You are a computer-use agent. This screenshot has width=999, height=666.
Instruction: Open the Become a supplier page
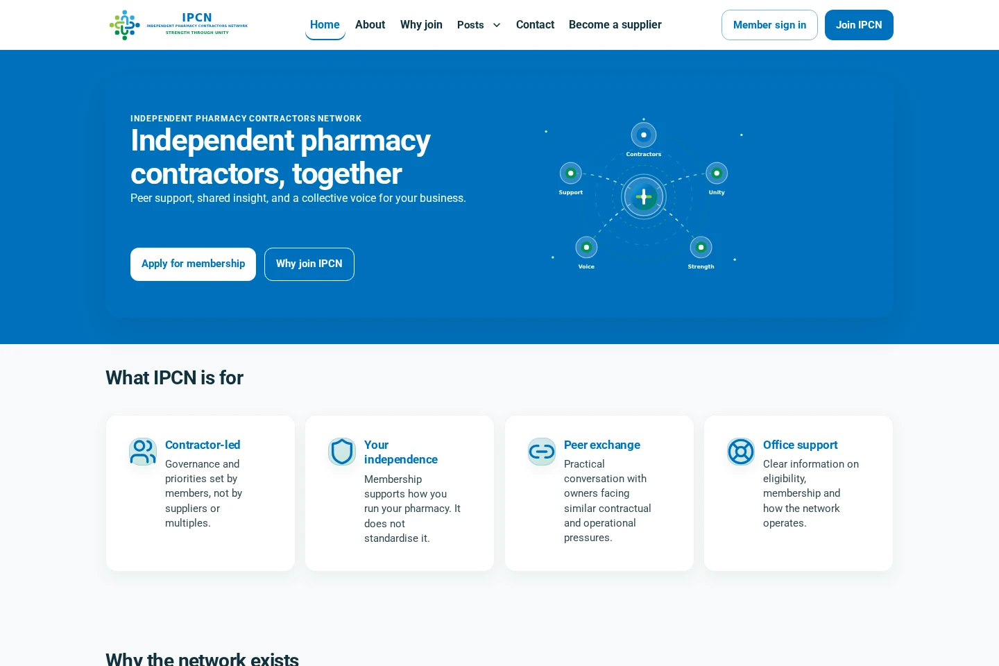(x=615, y=25)
